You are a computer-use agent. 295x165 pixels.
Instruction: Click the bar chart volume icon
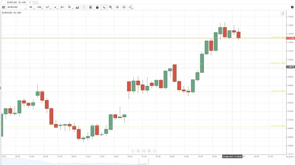click(x=77, y=7)
